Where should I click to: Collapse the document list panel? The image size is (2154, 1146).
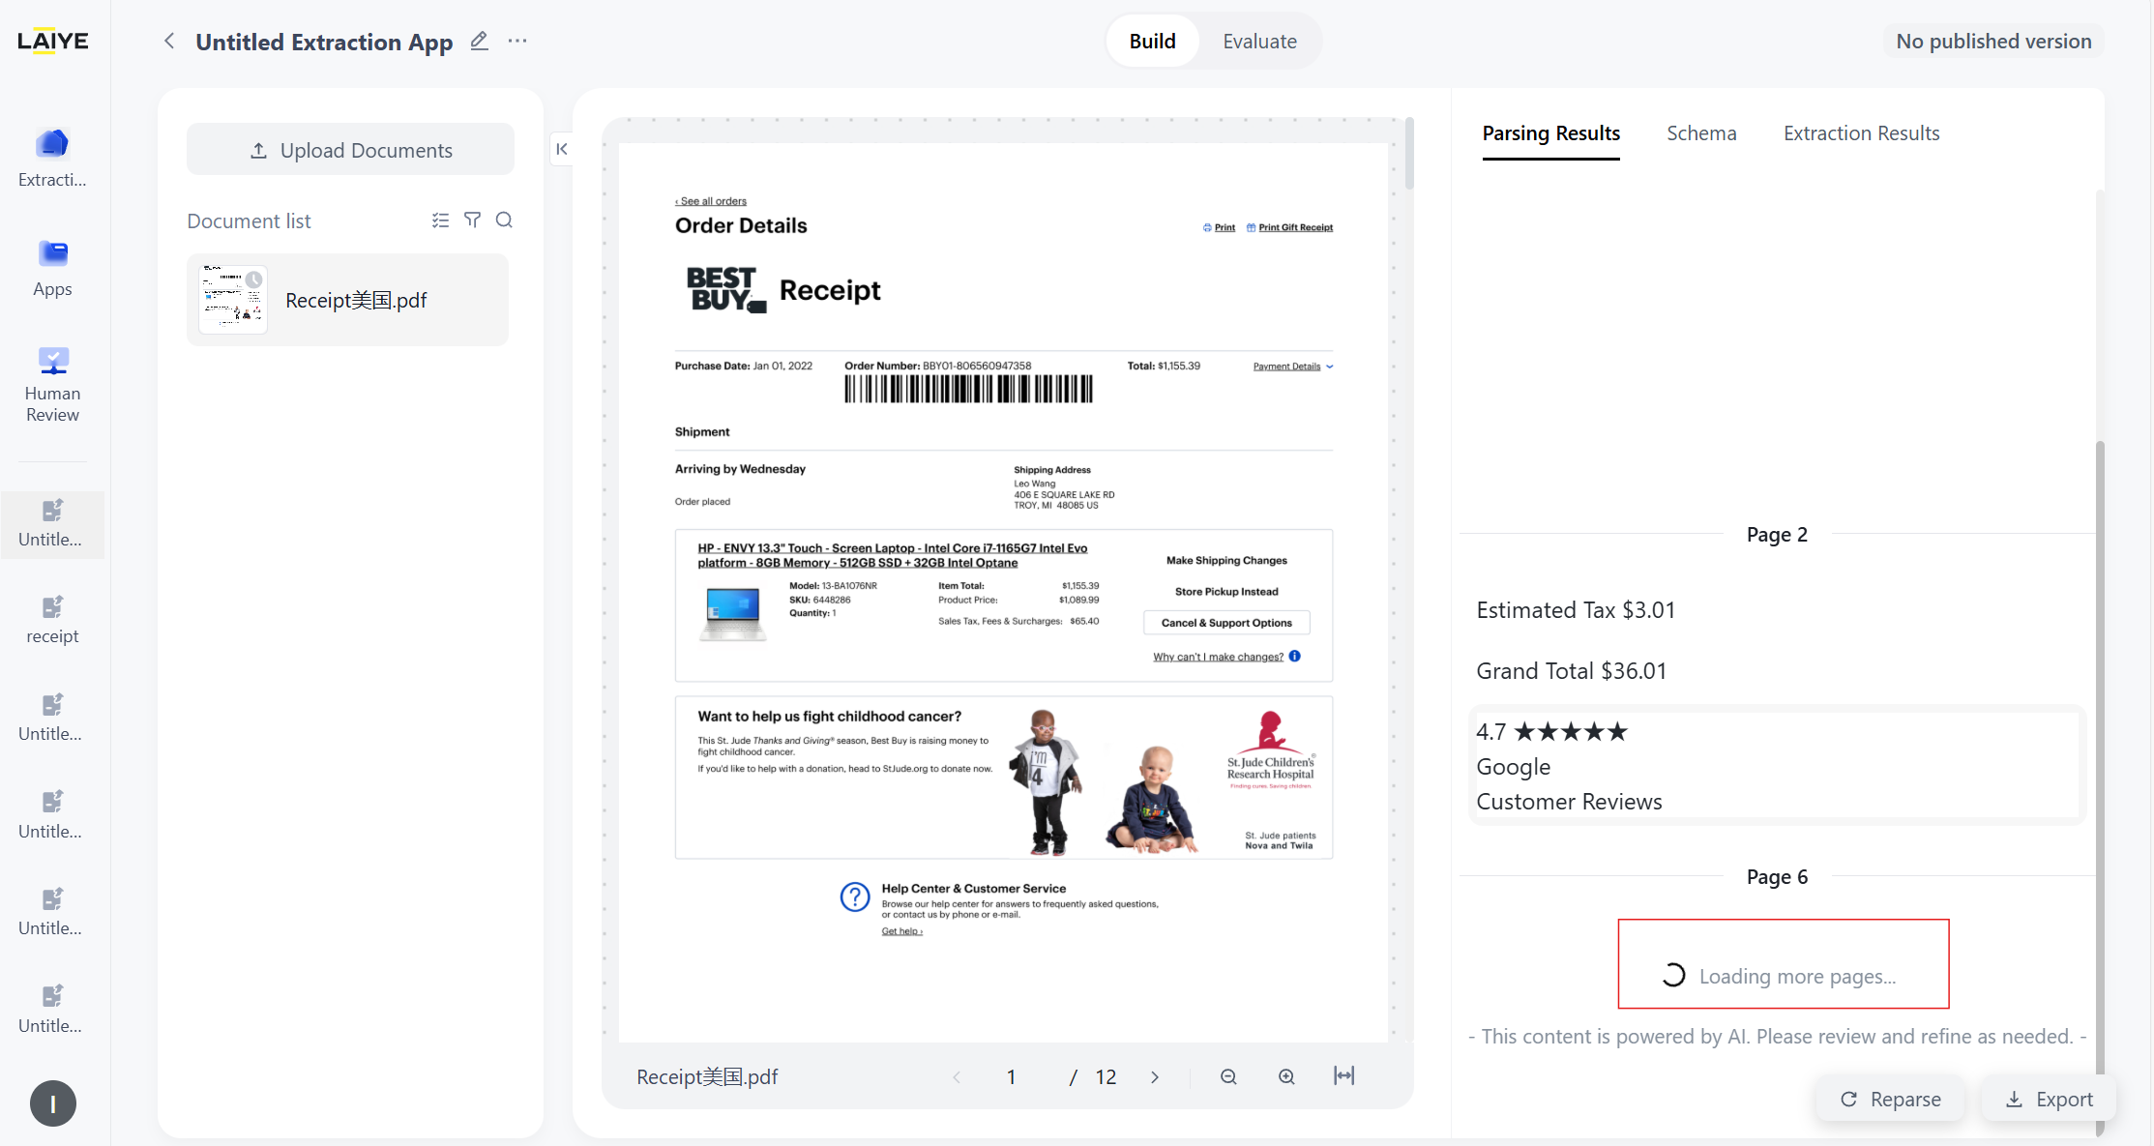(562, 149)
